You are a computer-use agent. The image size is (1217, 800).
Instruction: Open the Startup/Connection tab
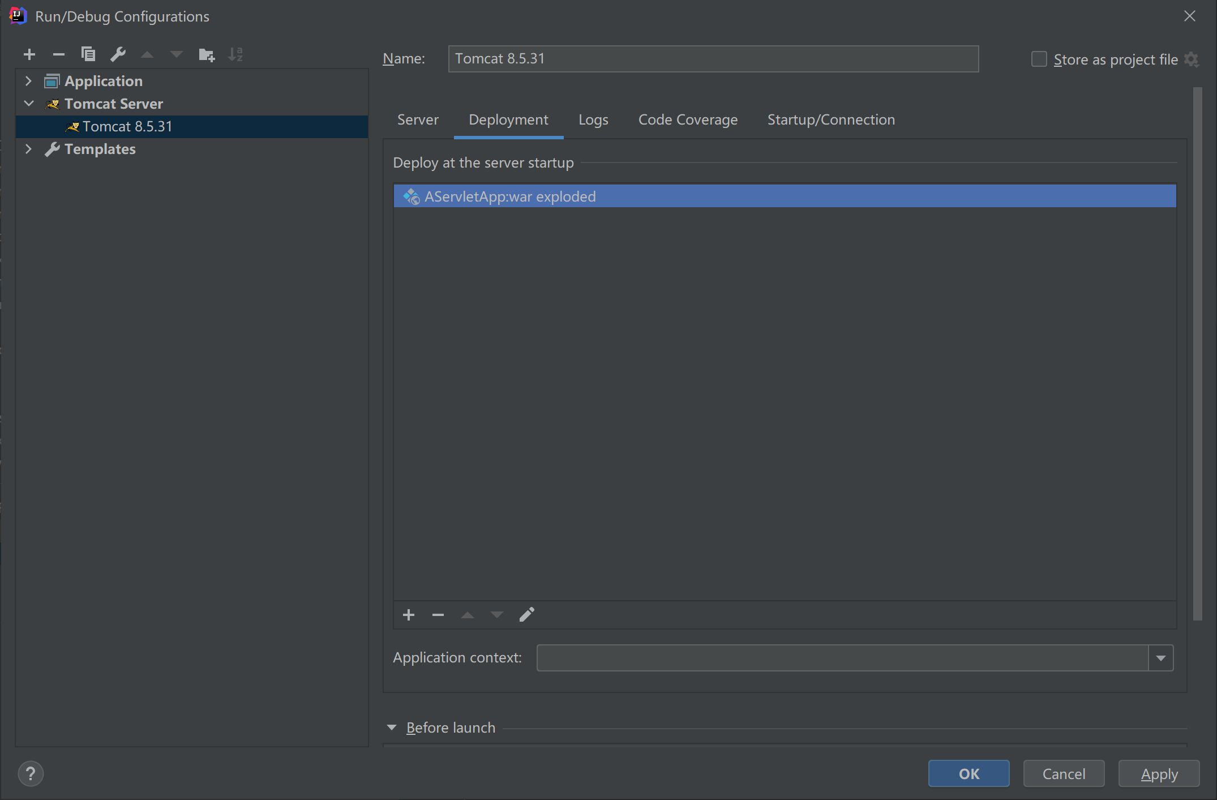click(x=831, y=120)
